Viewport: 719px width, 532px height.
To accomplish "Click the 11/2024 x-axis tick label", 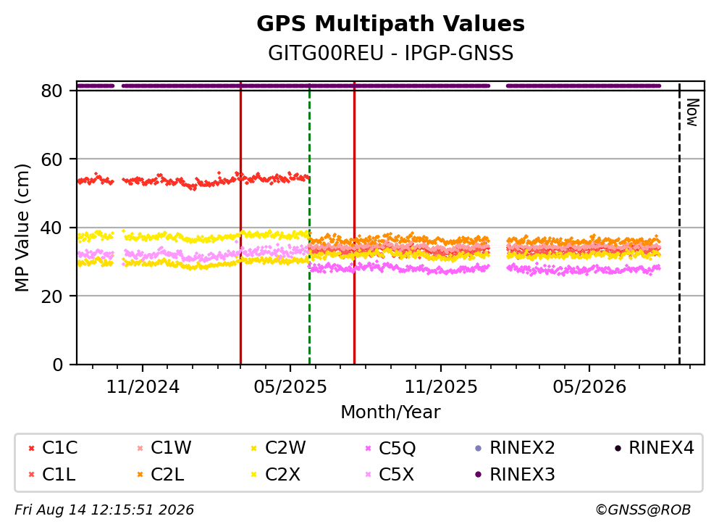I will [x=143, y=387].
